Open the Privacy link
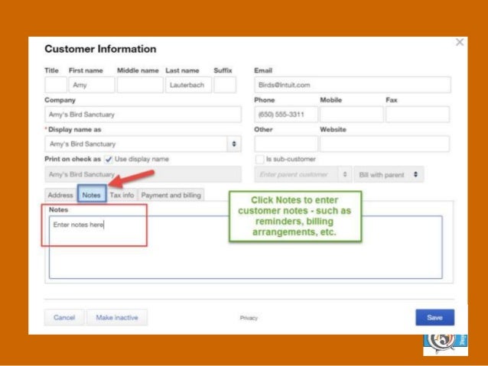 click(x=249, y=318)
